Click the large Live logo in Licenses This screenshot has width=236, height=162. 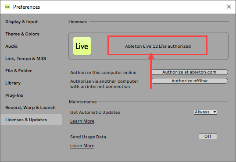tap(82, 46)
